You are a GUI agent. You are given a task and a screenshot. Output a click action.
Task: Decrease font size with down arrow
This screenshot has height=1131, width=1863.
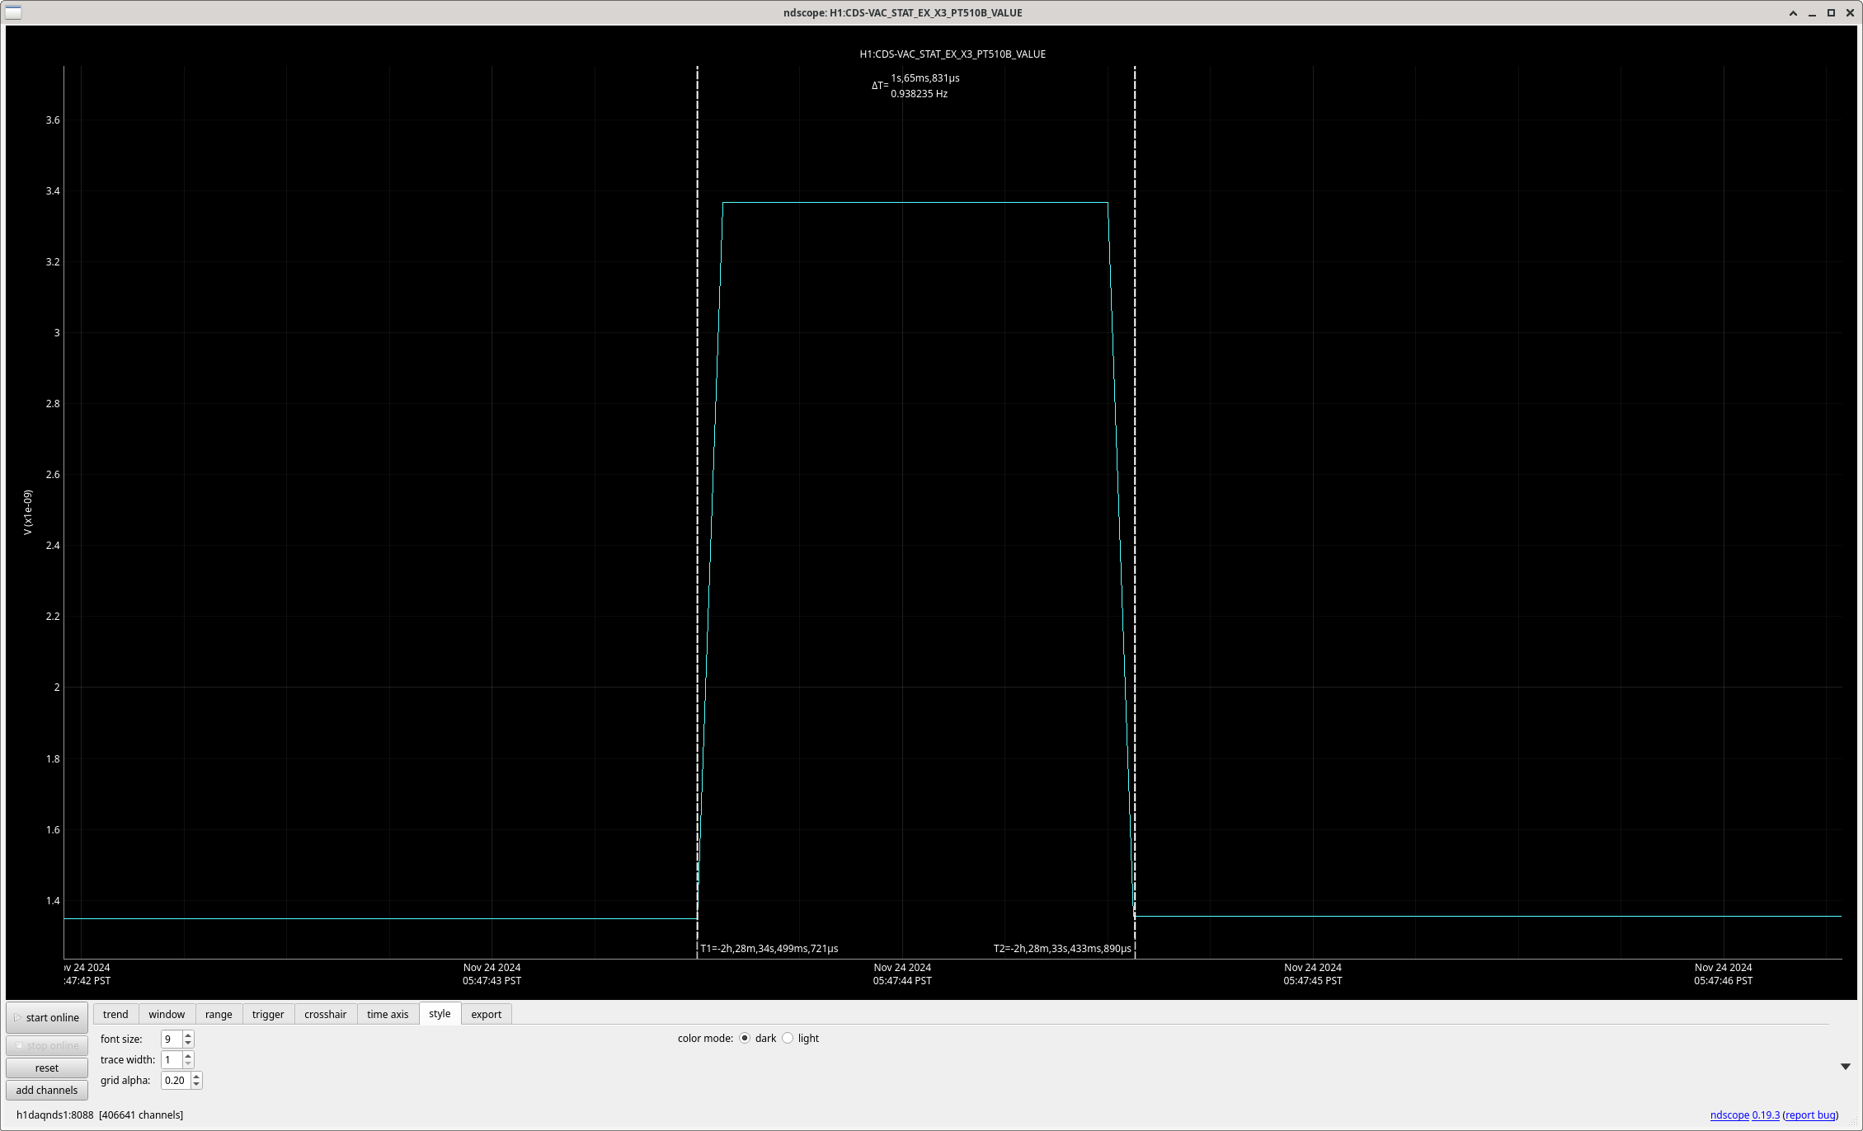click(188, 1044)
